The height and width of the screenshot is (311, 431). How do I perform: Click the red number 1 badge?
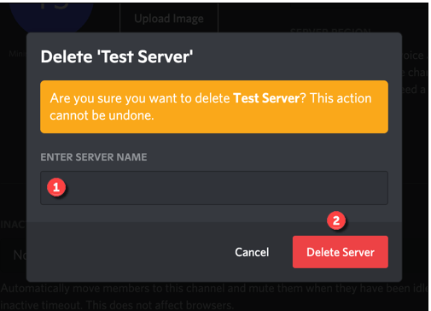(56, 187)
